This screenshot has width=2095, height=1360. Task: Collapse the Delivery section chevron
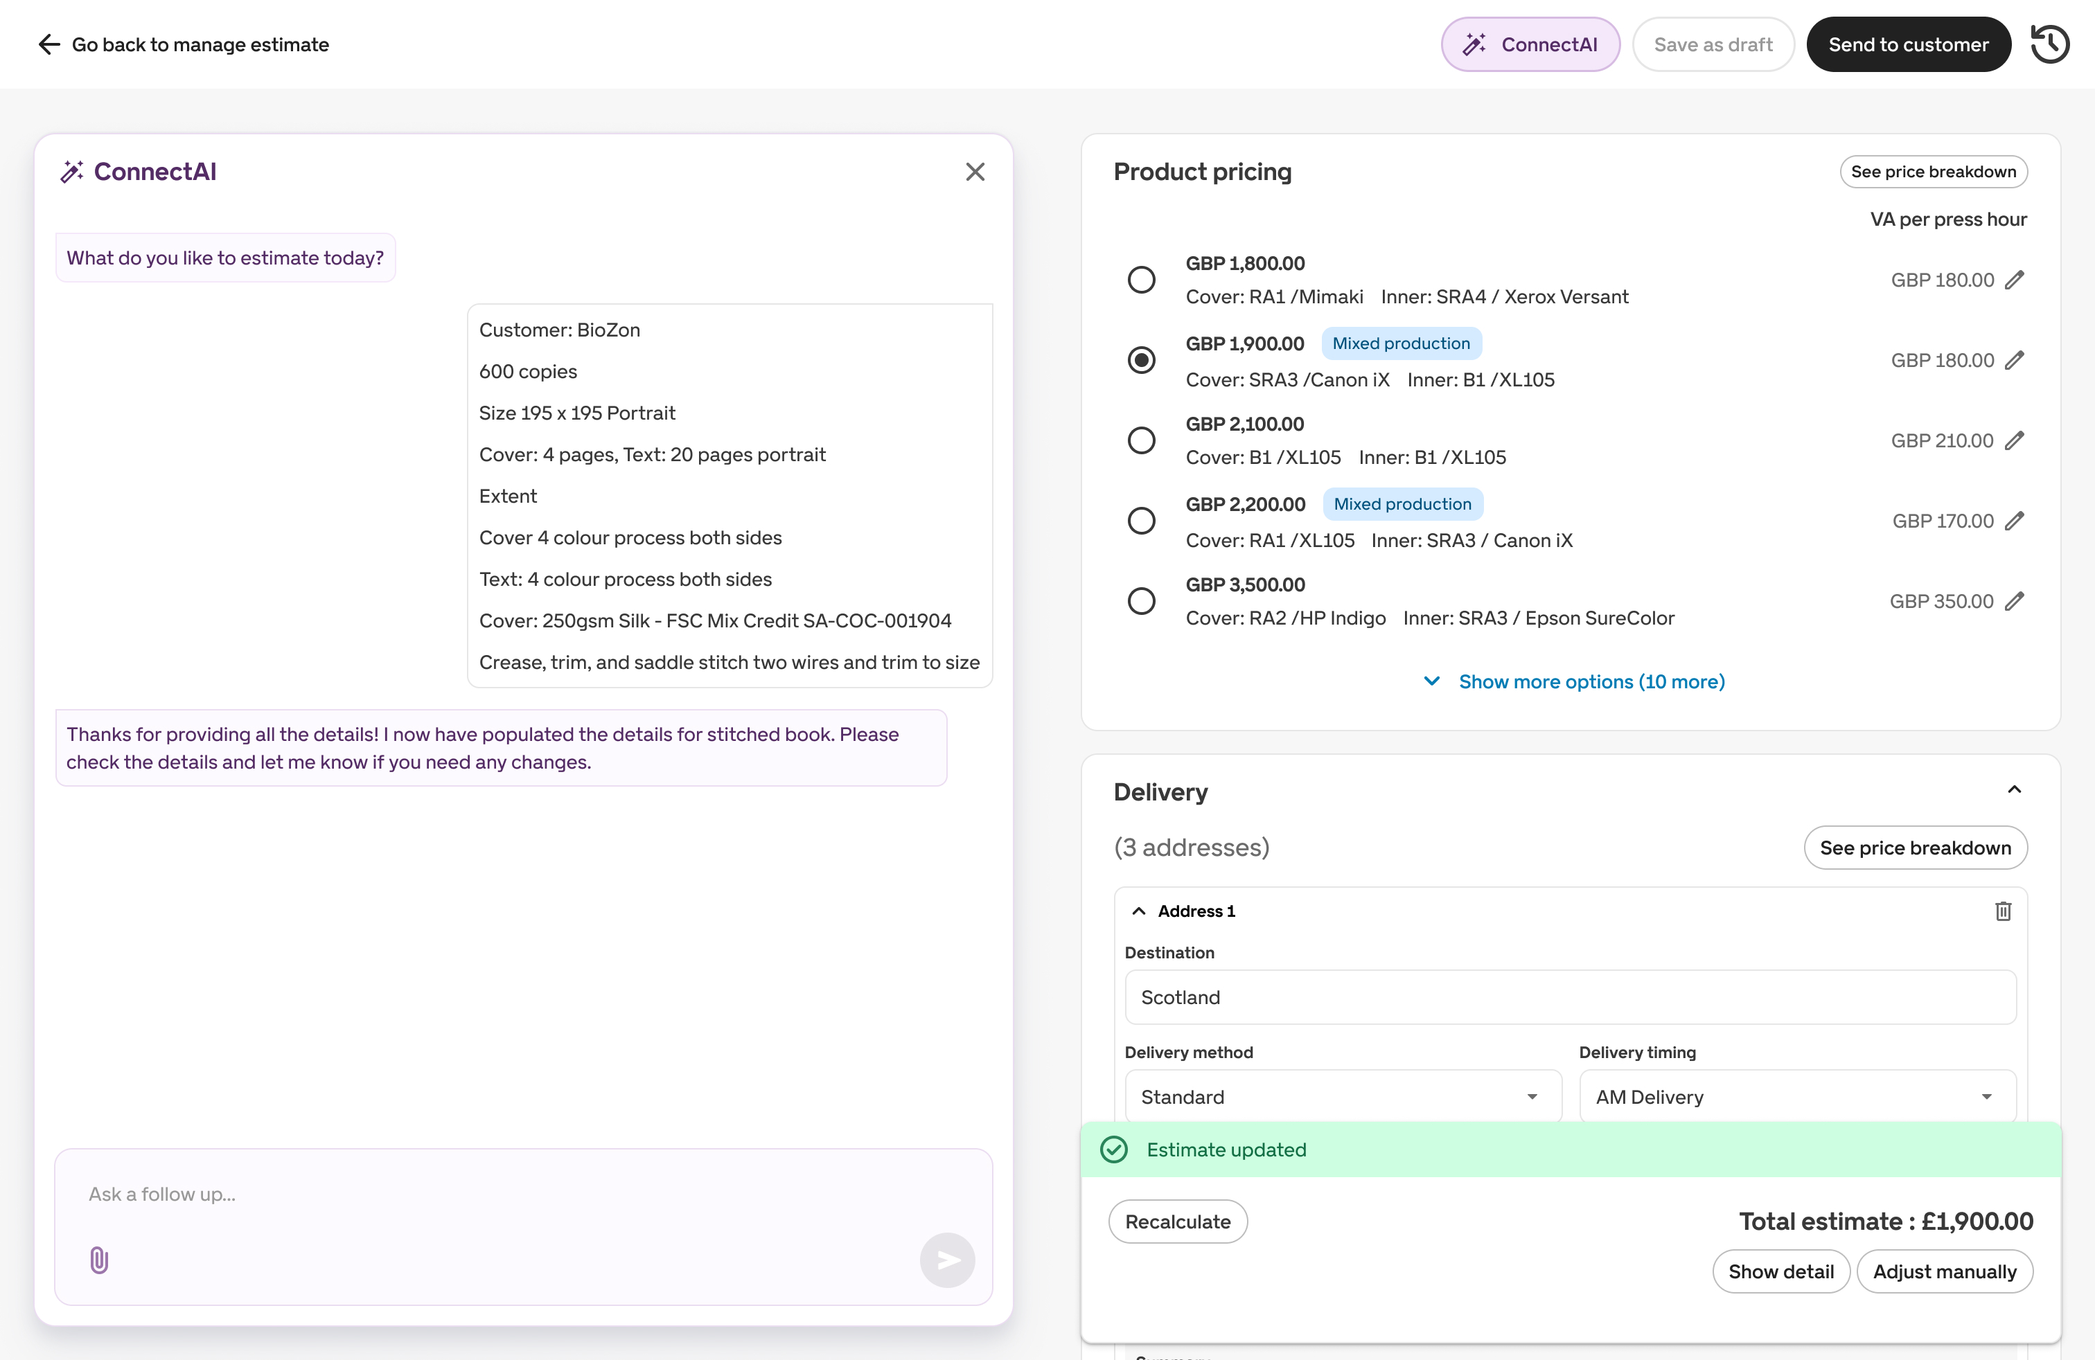pyautogui.click(x=2013, y=789)
